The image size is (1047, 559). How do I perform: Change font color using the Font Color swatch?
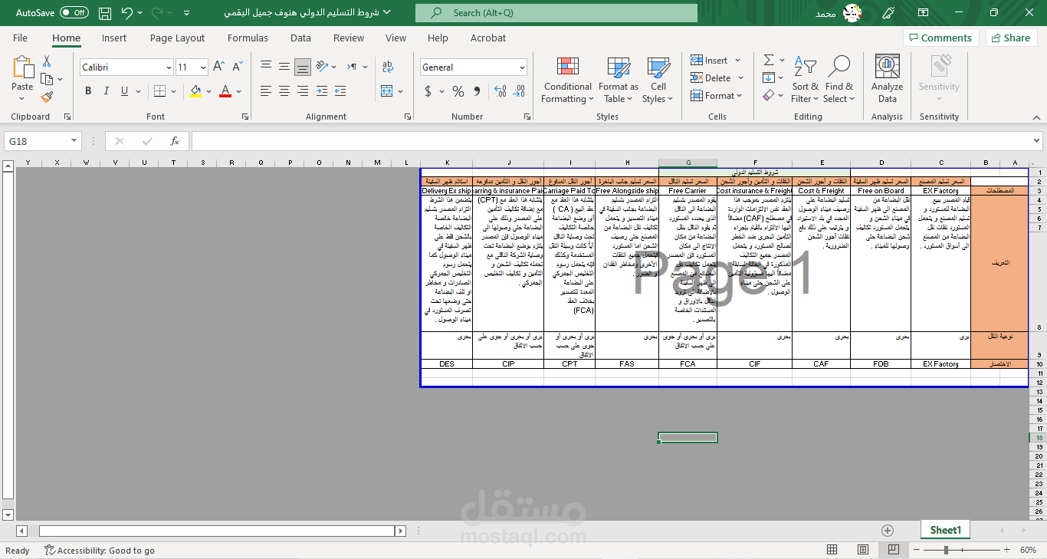pyautogui.click(x=225, y=90)
